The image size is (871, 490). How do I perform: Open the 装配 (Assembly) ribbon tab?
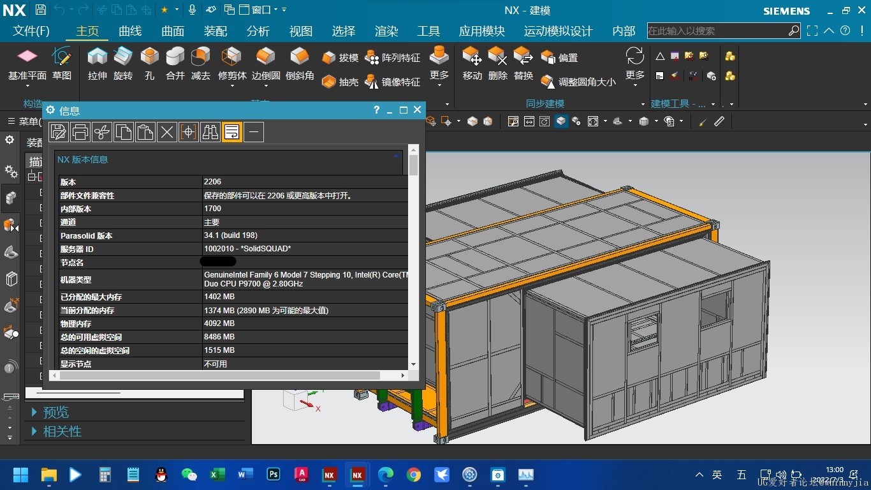(216, 31)
